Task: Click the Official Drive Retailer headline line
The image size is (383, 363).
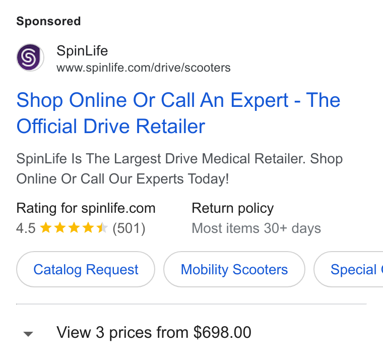Action: pos(111,127)
